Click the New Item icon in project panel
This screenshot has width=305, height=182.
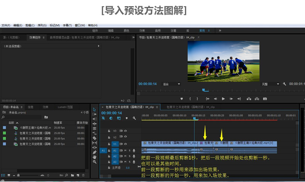click(78, 175)
